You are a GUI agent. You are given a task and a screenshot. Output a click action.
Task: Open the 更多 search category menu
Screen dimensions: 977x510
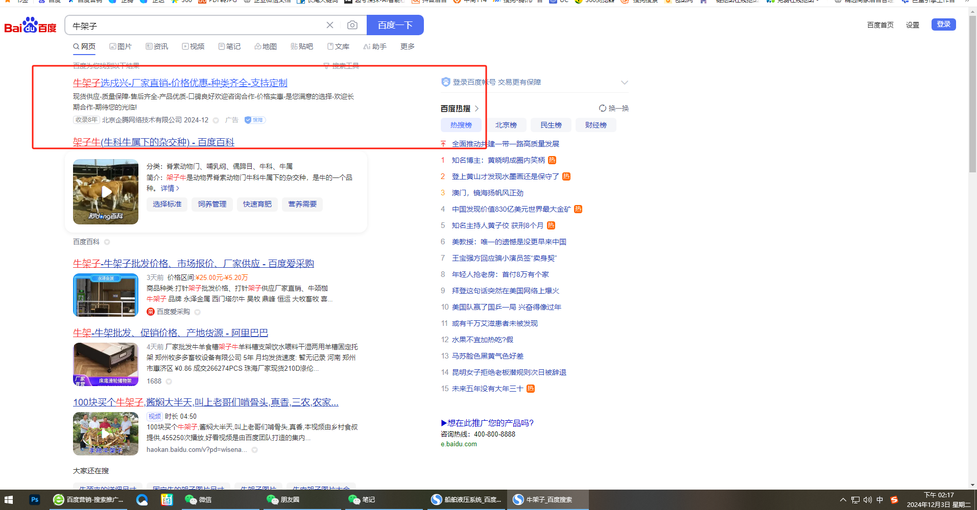click(x=407, y=46)
